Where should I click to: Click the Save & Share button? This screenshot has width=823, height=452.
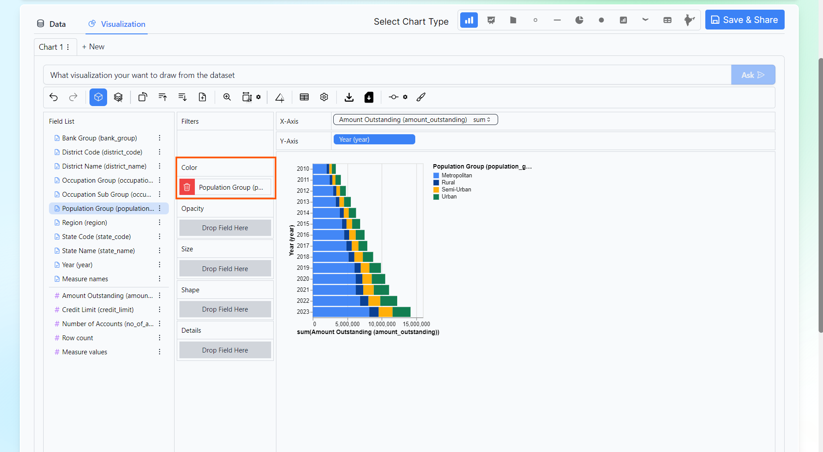745,20
